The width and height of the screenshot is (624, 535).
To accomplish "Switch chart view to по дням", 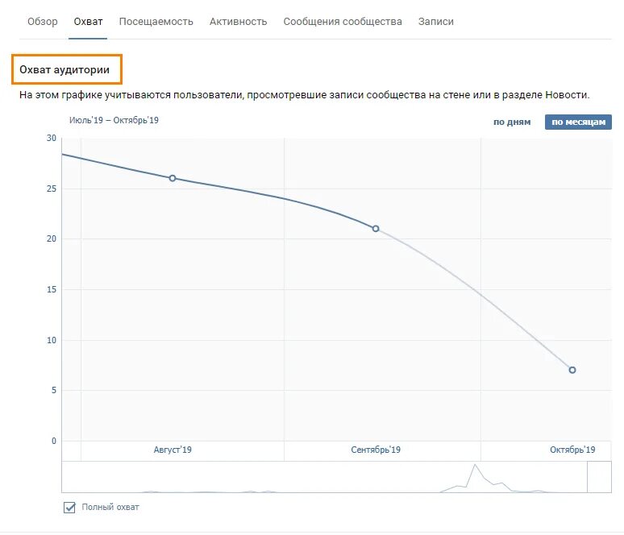I will 512,122.
